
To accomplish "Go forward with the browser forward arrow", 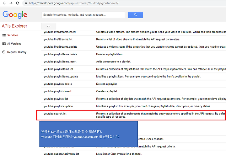I will coord(11,3).
